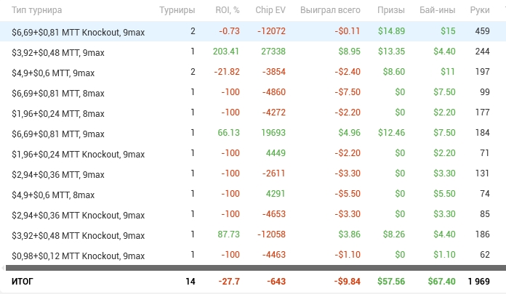Screen dimensions: 506x294
Task: Click the 203.41 ROI value cell
Action: (x=225, y=52)
